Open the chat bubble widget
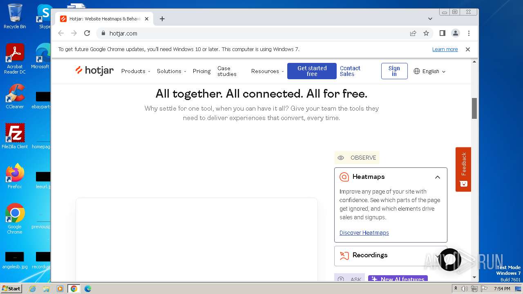 tap(449, 260)
